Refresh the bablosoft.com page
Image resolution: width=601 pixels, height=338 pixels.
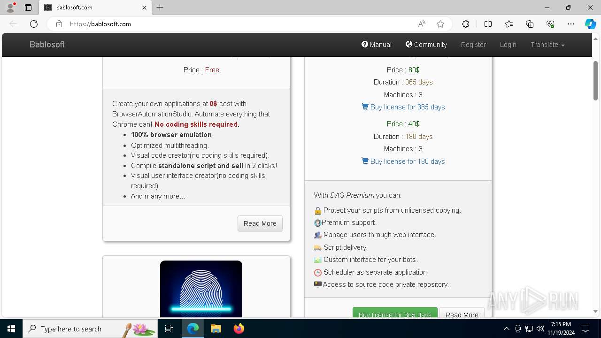[34, 24]
